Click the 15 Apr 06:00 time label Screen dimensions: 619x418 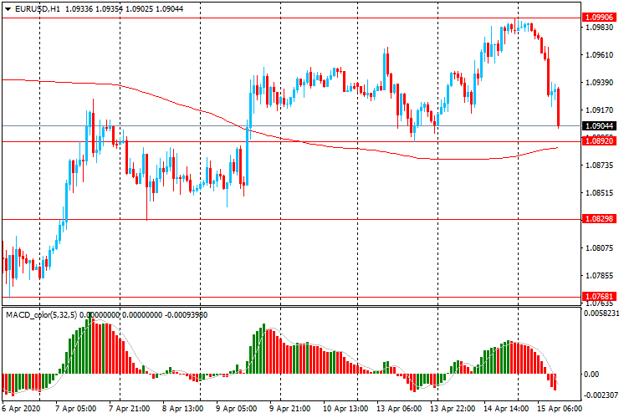560,409
